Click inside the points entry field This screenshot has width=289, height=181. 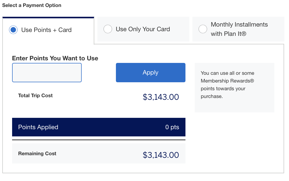click(x=47, y=72)
